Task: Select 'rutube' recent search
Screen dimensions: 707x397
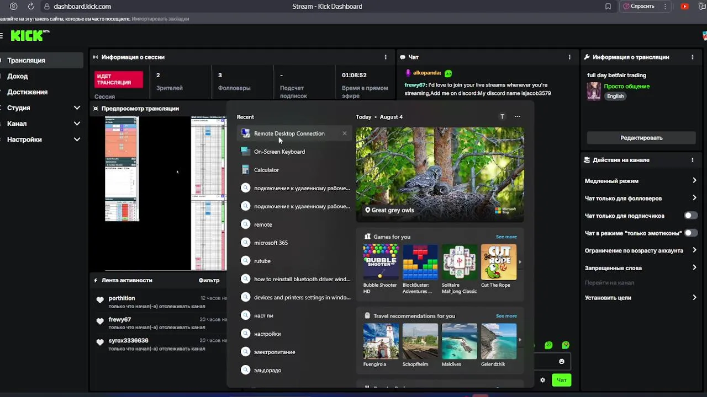Action: 294,261
